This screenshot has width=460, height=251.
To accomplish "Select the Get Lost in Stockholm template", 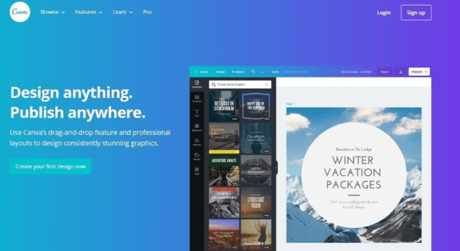I will (224, 106).
